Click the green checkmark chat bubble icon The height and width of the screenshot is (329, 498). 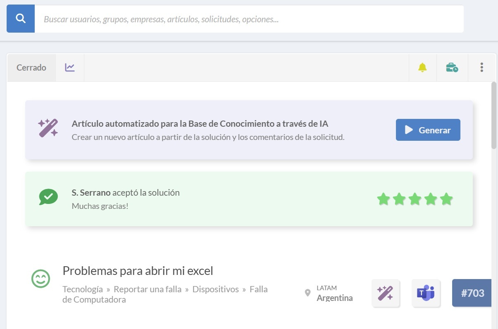(48, 197)
